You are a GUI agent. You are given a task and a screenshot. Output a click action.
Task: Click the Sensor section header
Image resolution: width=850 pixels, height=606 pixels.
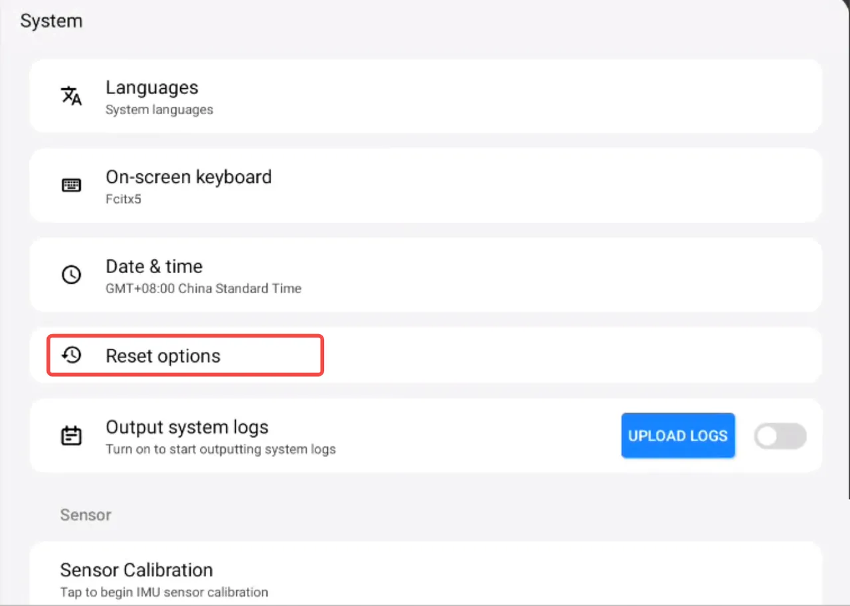click(86, 515)
